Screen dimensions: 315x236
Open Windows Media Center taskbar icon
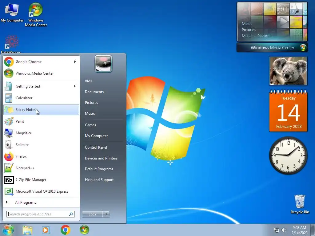click(x=84, y=230)
